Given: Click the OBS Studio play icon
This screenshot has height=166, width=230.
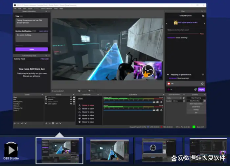Looking at the screenshot, I should point(11,150).
